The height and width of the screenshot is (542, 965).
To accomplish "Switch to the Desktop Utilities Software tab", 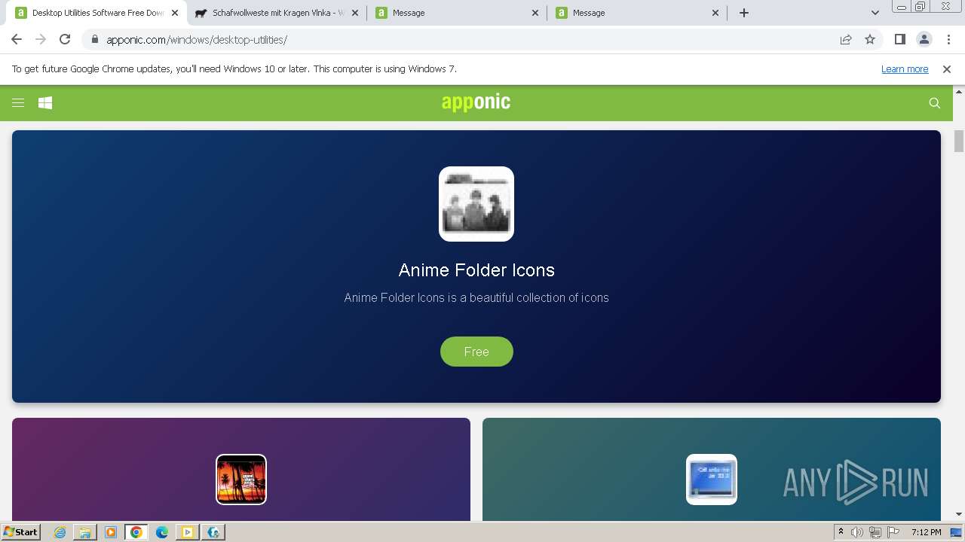I will 96,13.
